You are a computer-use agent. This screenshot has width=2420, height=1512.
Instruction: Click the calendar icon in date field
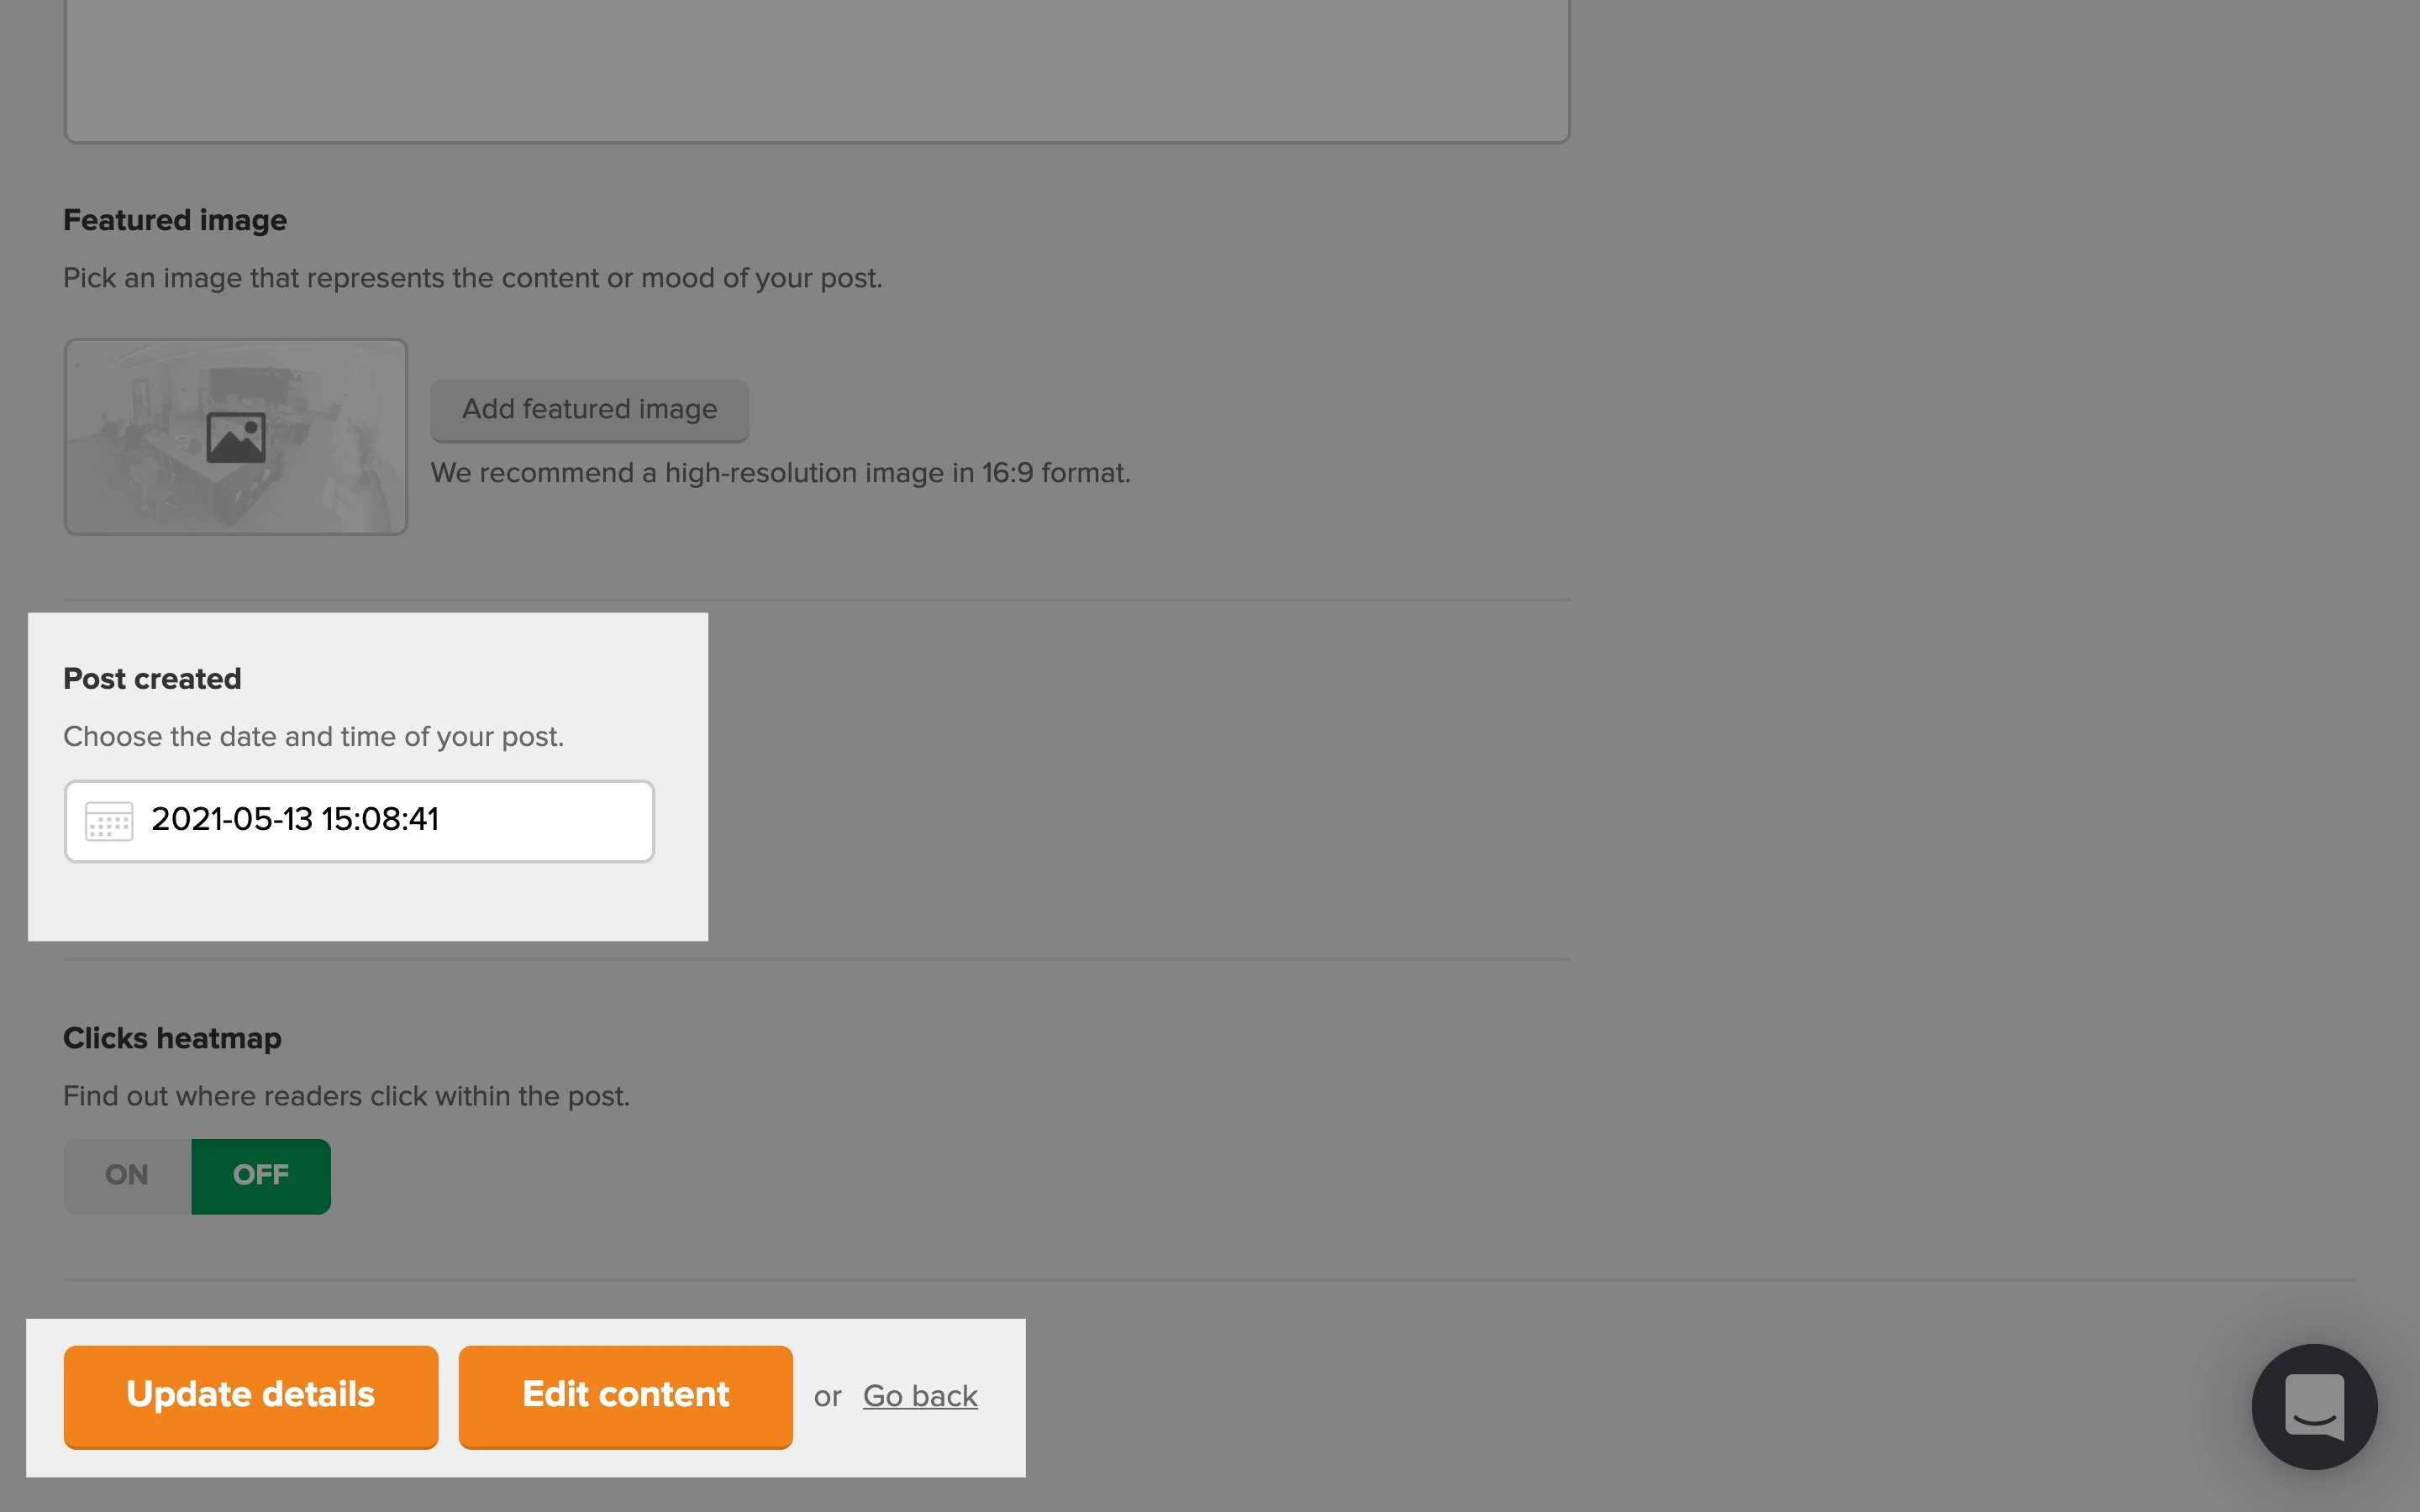109,821
